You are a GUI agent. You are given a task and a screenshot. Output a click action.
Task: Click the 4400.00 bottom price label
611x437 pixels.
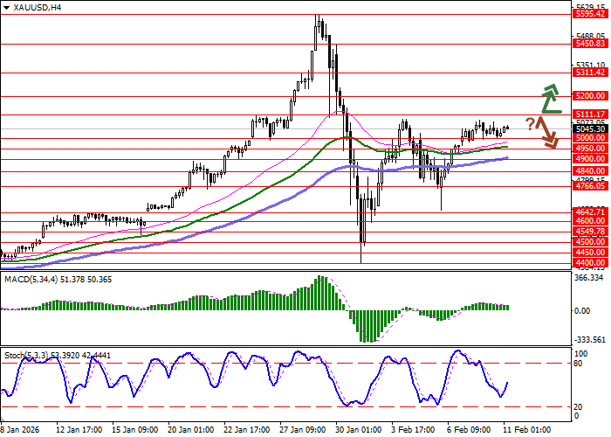[x=590, y=262]
